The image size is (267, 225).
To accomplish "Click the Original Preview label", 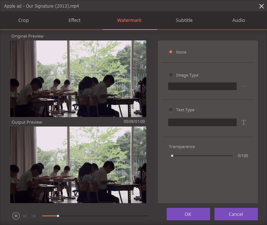I will (x=27, y=36).
